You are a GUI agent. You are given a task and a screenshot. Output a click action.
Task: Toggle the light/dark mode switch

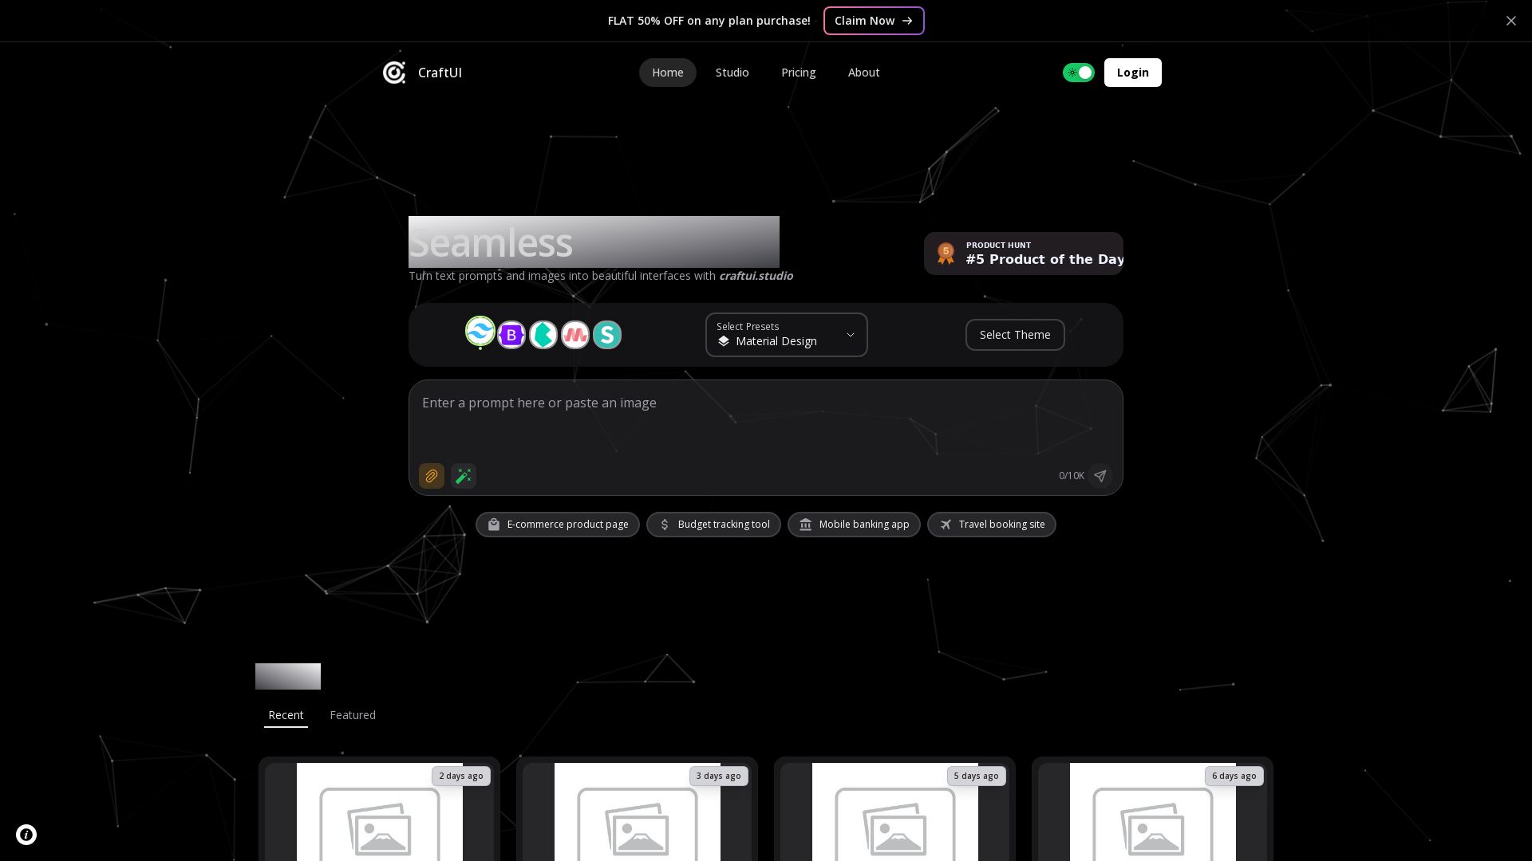coord(1078,73)
